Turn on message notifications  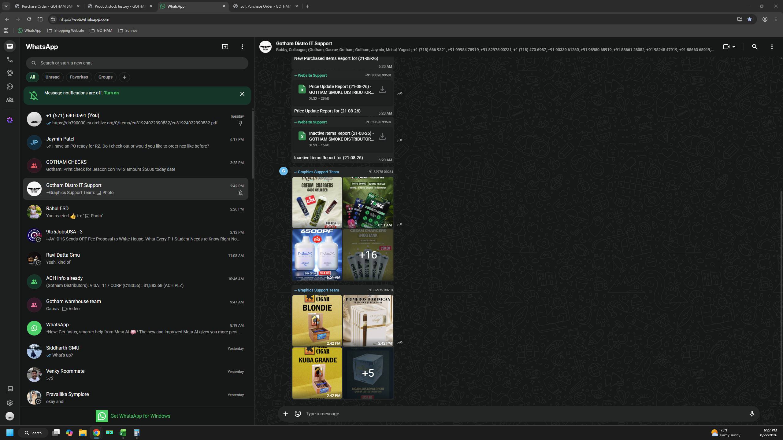pos(111,93)
